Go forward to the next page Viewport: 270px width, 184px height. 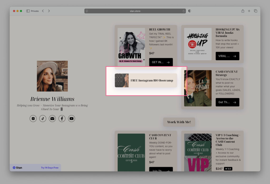click(49, 11)
